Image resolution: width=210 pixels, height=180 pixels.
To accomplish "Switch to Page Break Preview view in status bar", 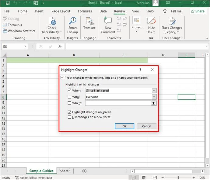I will (155, 178).
